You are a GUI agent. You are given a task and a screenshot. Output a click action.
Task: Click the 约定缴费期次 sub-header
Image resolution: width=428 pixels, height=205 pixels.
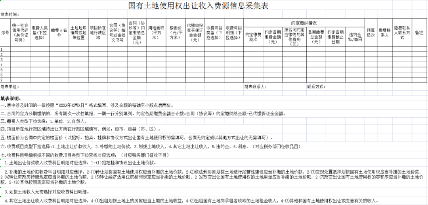tap(253, 37)
